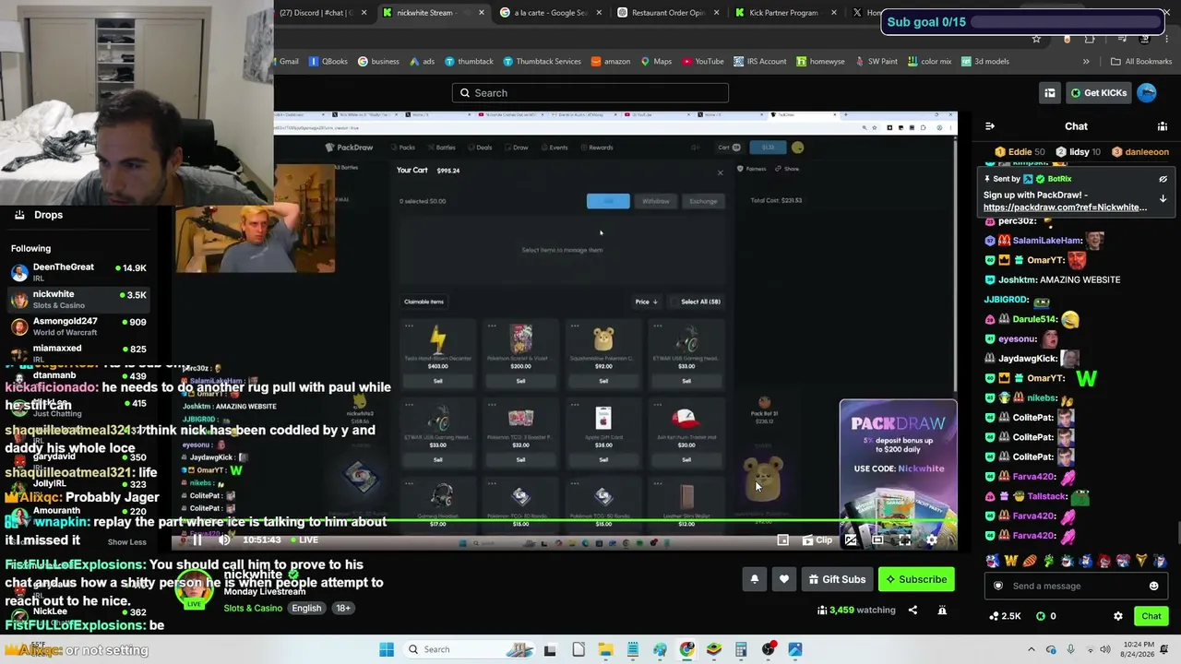The height and width of the screenshot is (664, 1181).
Task: Open the SW Paint bookmark
Action: (x=877, y=62)
